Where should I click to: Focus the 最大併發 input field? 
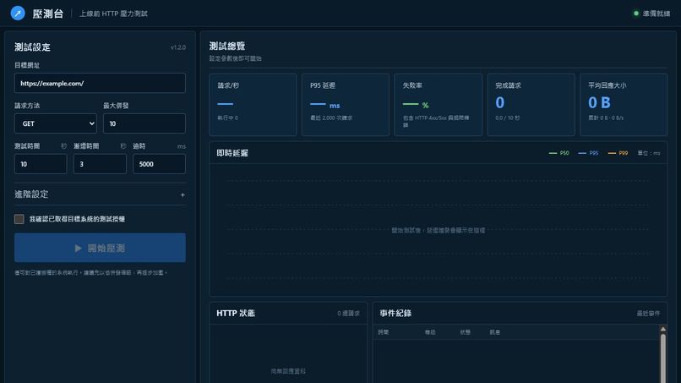click(x=144, y=123)
